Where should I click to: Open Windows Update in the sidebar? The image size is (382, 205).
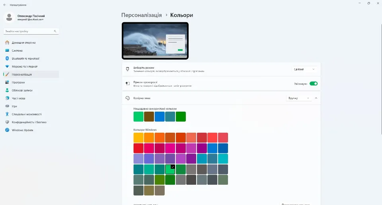pyautogui.click(x=22, y=130)
